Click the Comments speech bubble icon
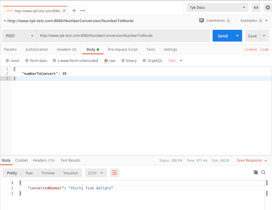Image resolution: width=272 pixels, height=210 pixels. pyautogui.click(x=201, y=21)
